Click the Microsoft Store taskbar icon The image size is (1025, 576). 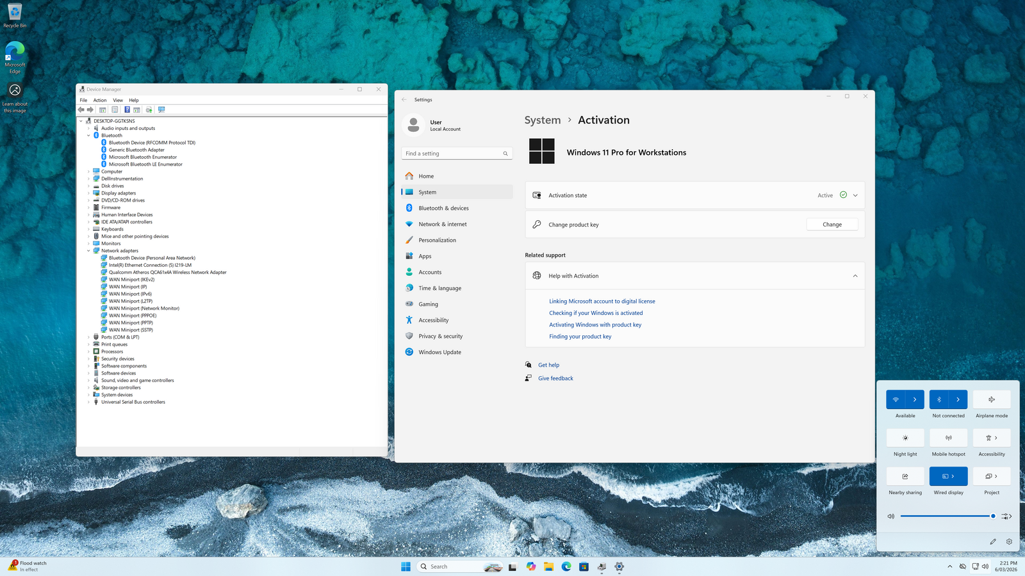coord(584,566)
